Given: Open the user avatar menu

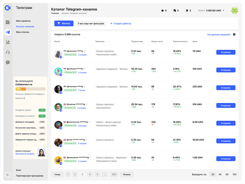Looking at the screenshot, I should [x=234, y=11].
